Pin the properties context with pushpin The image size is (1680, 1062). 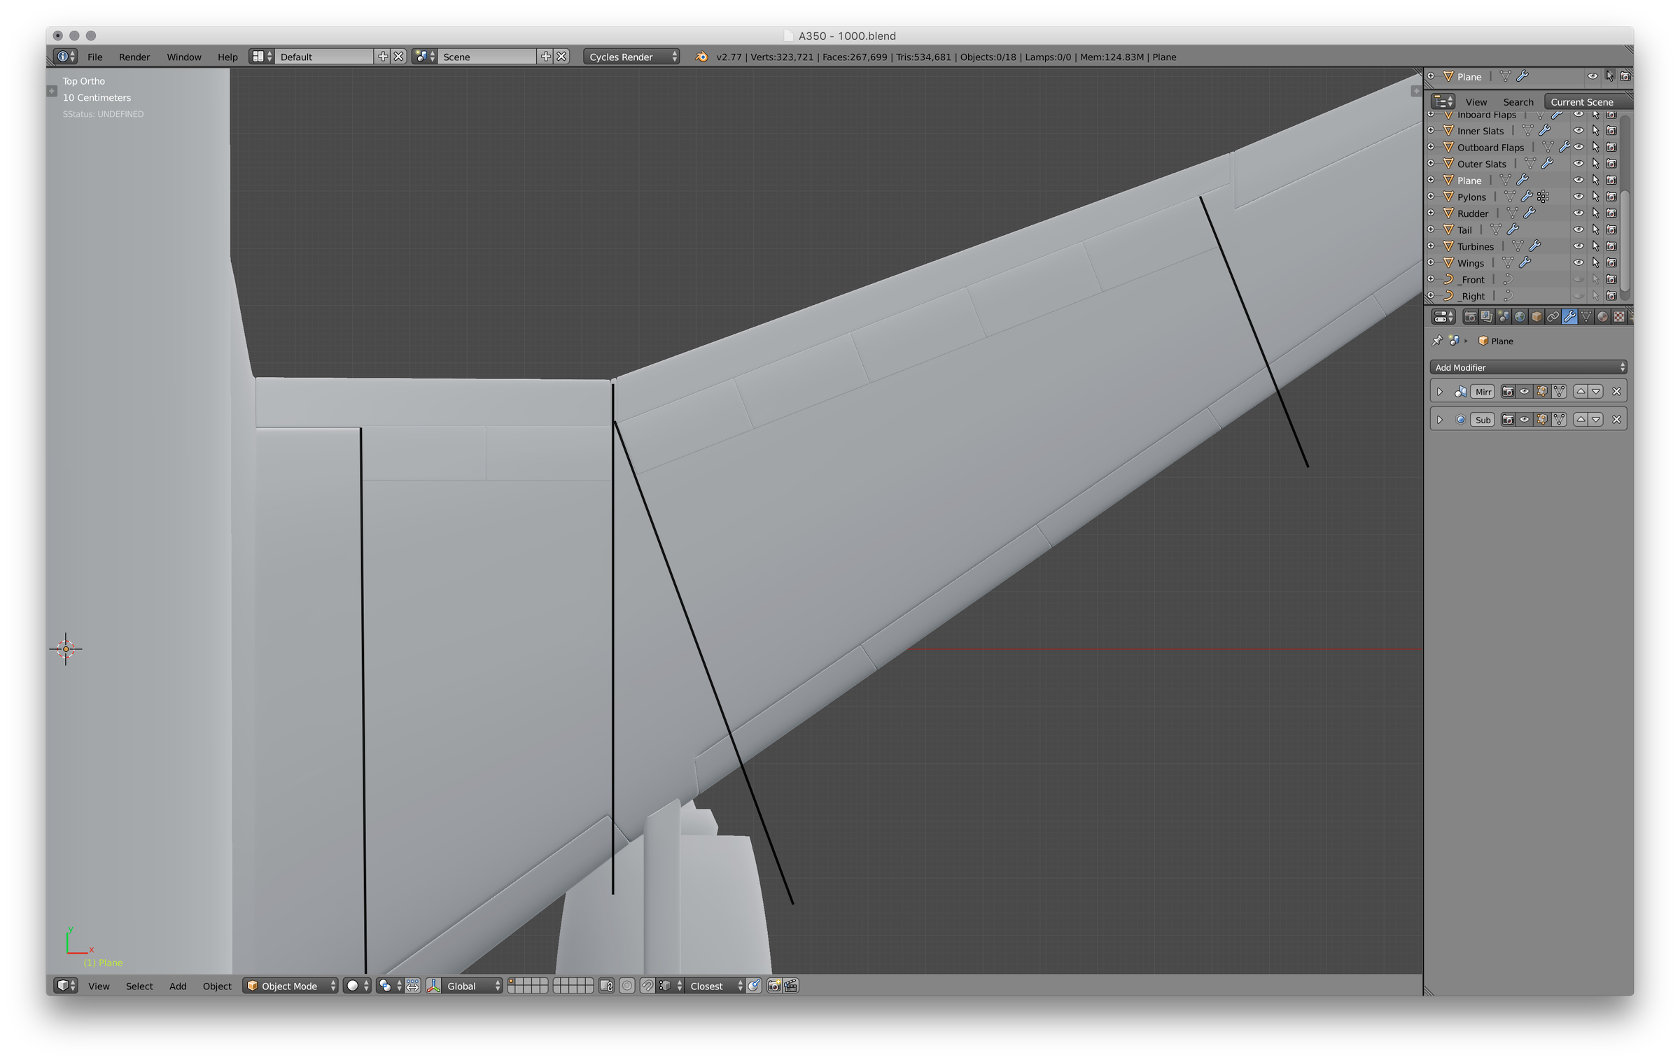click(1437, 341)
